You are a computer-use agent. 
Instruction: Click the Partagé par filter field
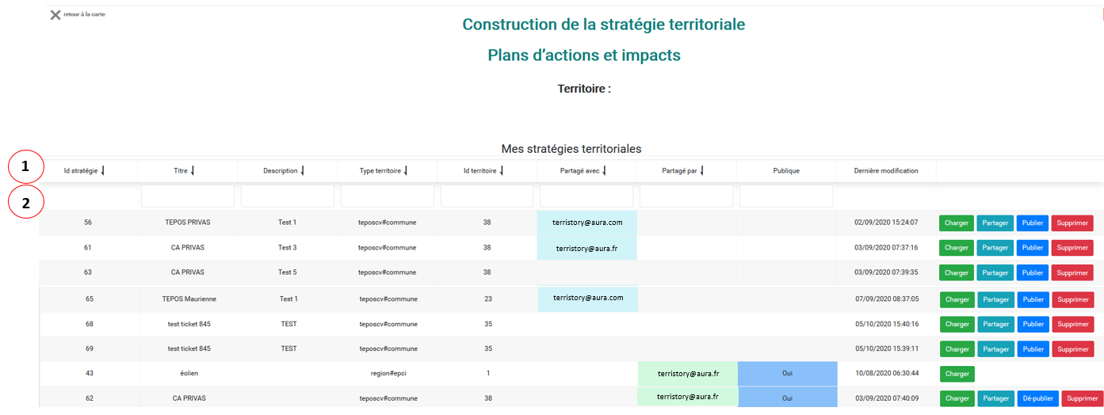(686, 196)
